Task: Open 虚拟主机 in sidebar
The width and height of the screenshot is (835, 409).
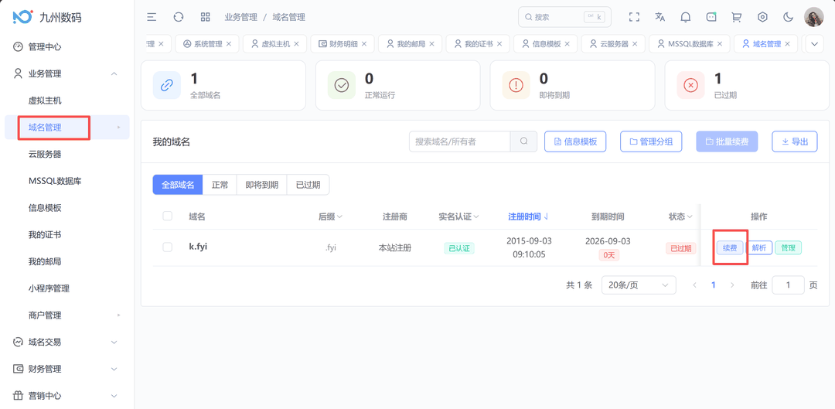Action: [x=45, y=100]
